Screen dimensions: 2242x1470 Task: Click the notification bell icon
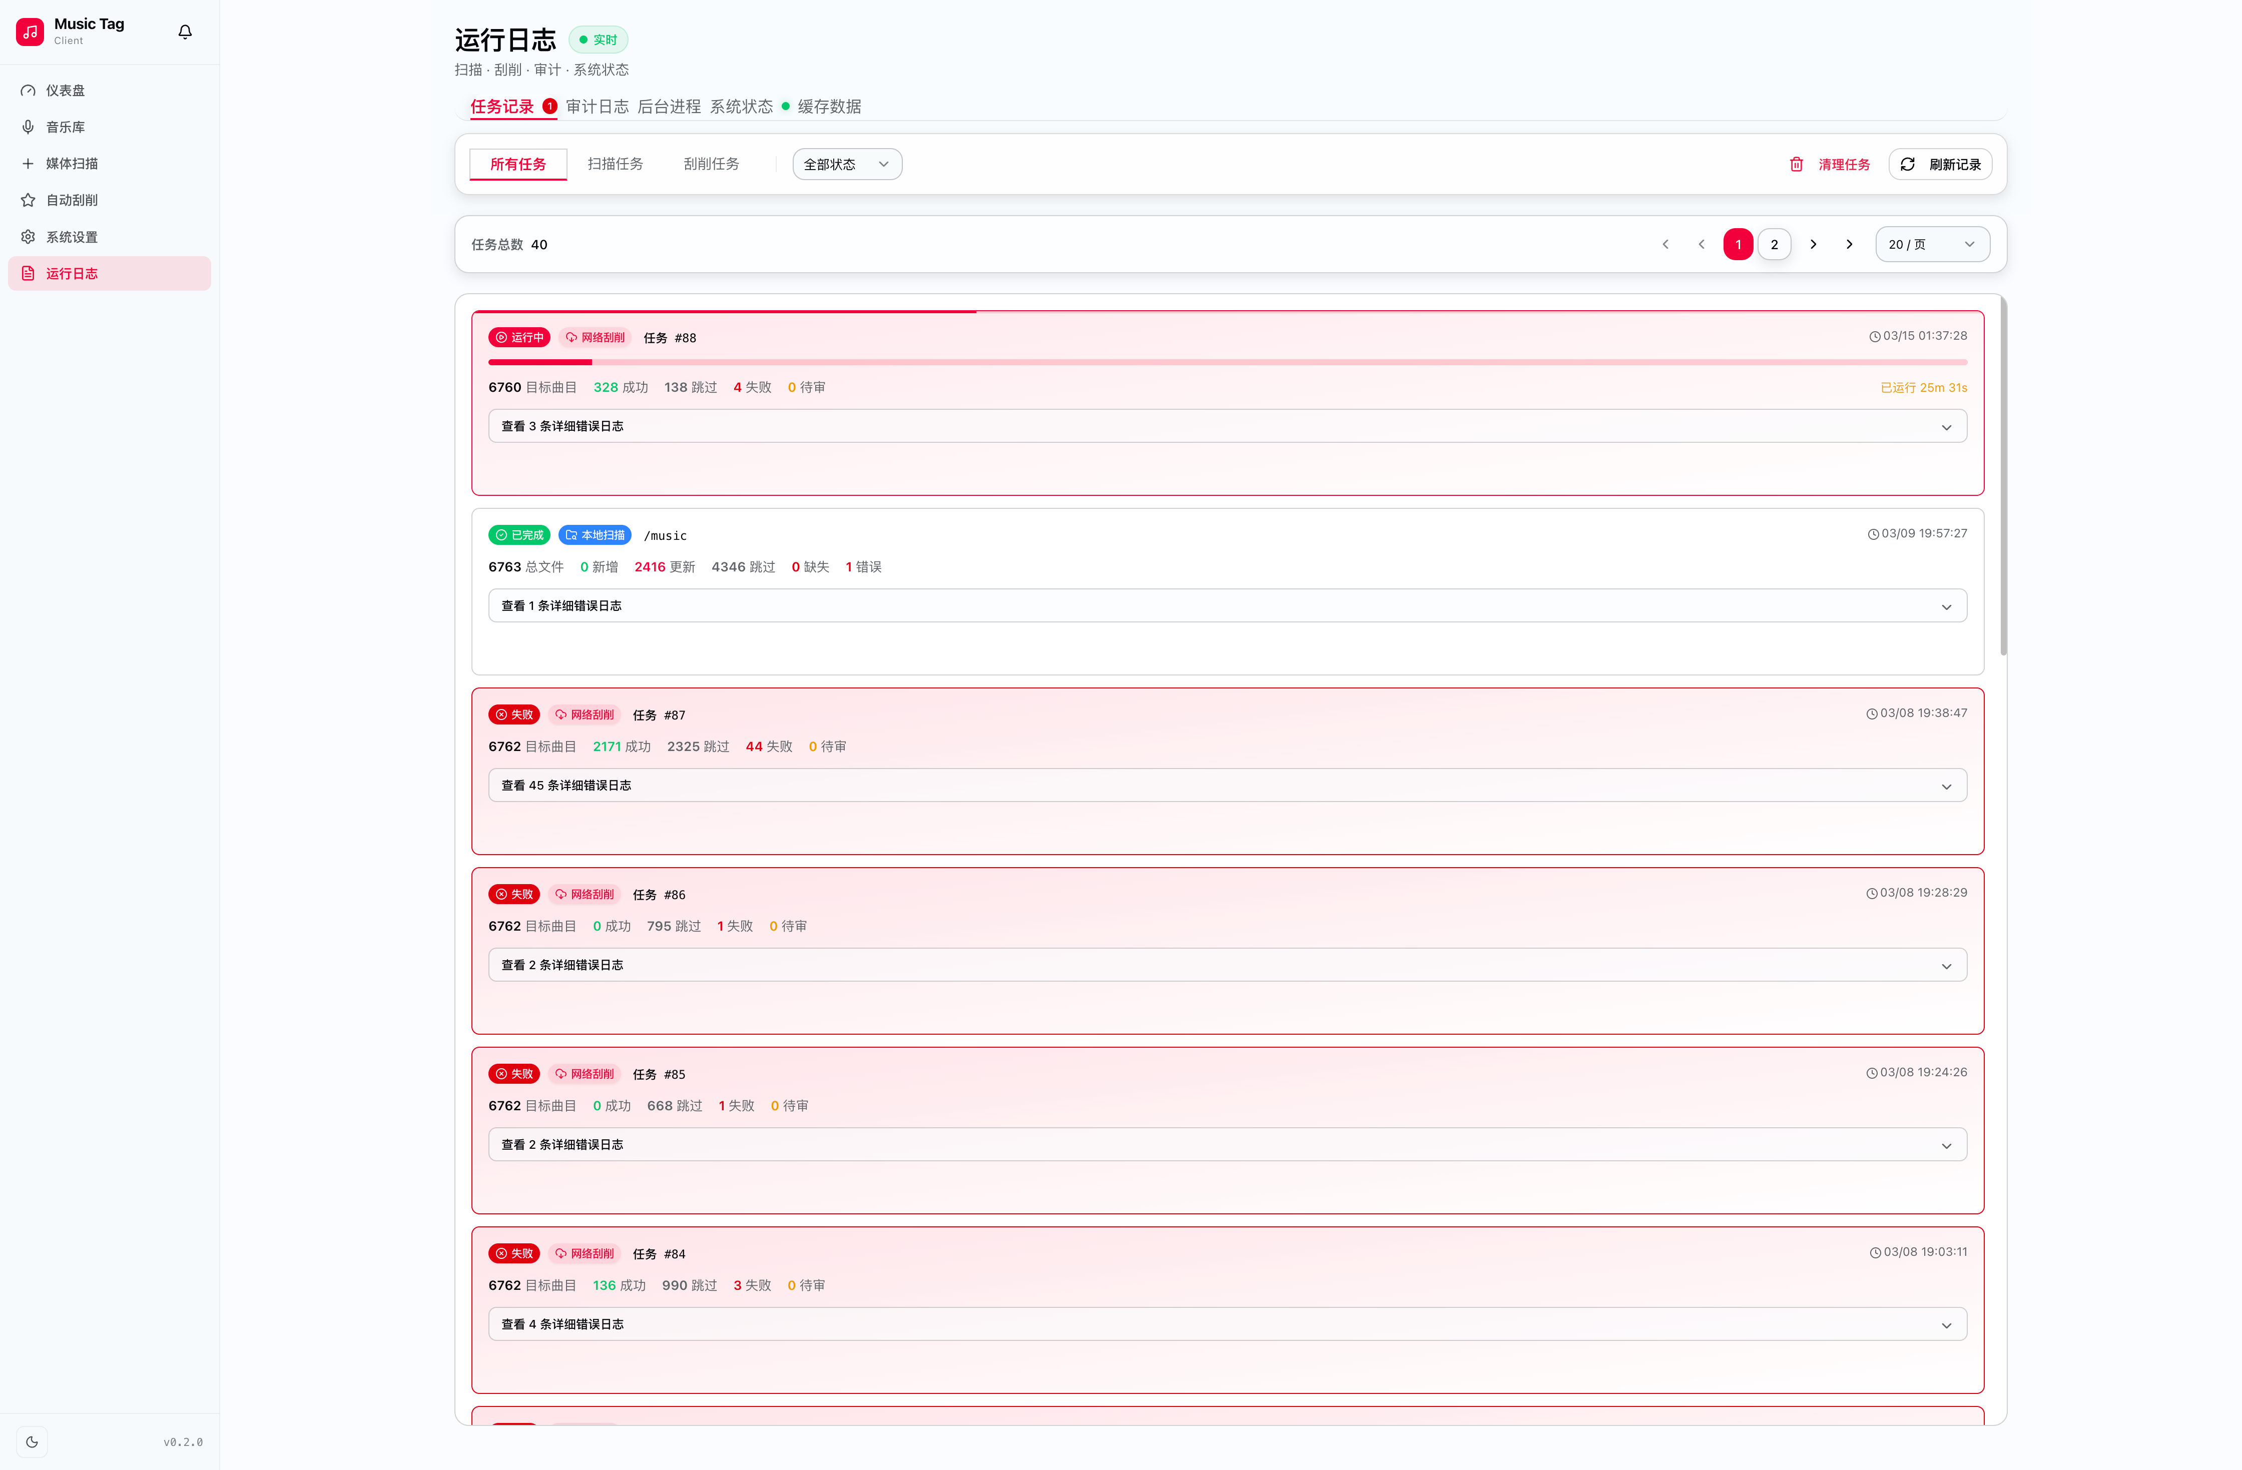coord(185,32)
